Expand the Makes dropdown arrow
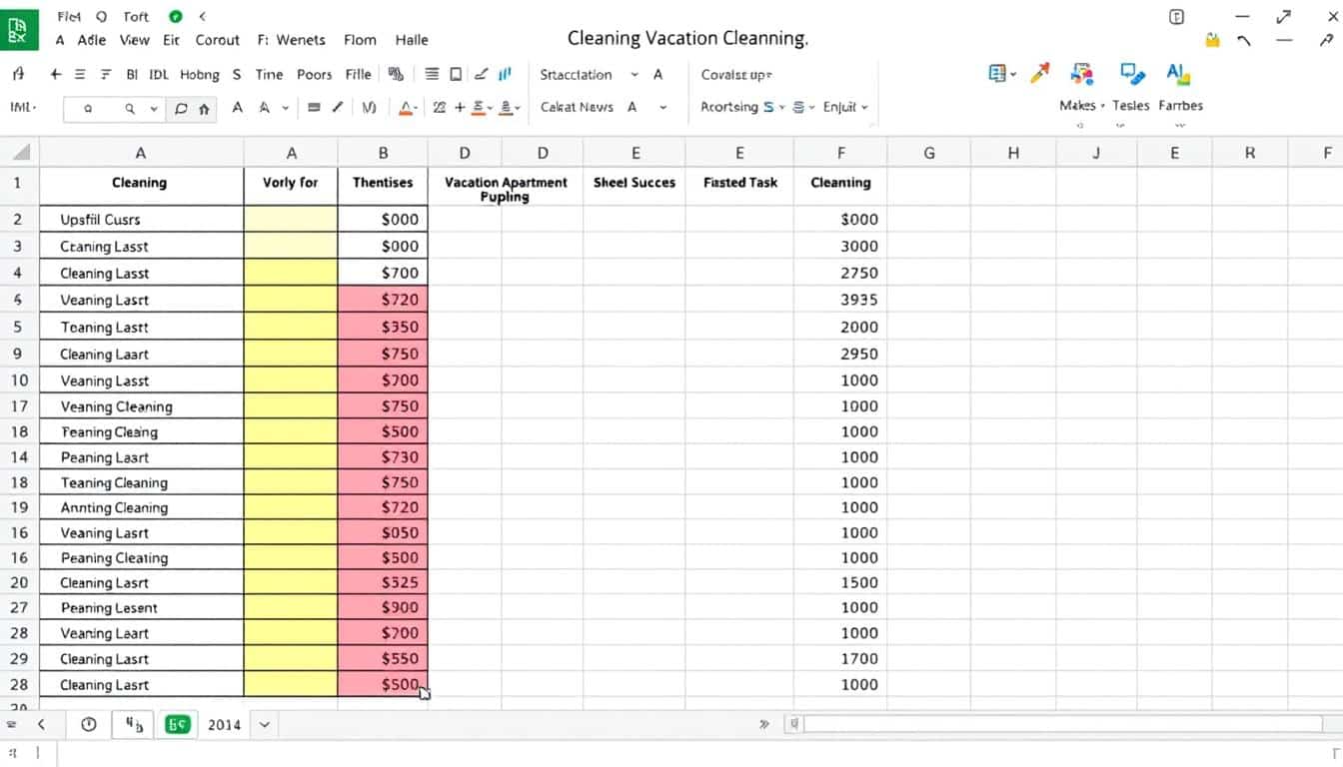The image size is (1343, 767). pyautogui.click(x=1102, y=105)
